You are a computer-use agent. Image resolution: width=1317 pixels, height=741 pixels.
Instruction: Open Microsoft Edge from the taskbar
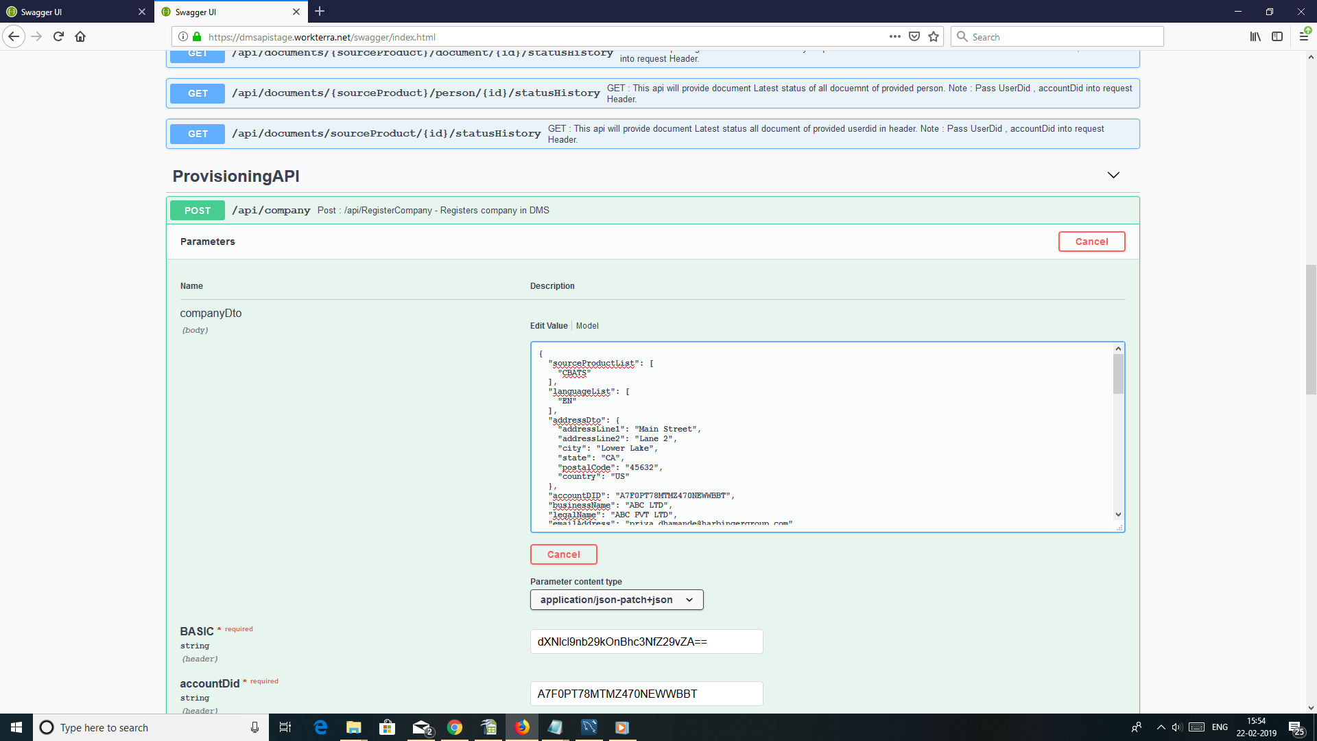320,727
